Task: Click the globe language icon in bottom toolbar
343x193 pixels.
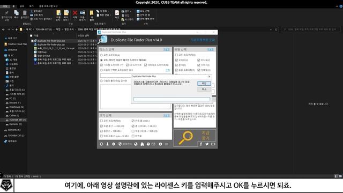Action: click(x=136, y=144)
